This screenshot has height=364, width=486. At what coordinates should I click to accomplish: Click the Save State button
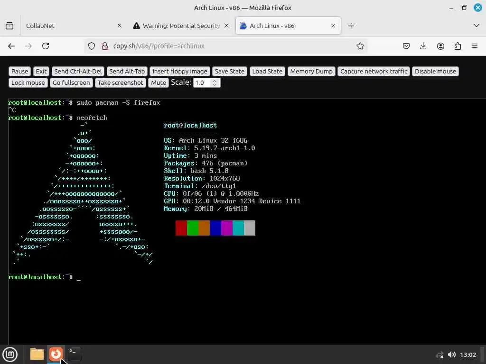[x=230, y=72]
